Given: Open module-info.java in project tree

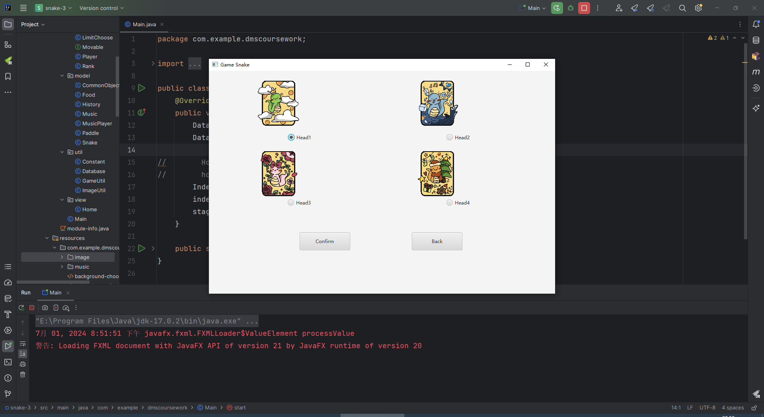Looking at the screenshot, I should pyautogui.click(x=84, y=228).
